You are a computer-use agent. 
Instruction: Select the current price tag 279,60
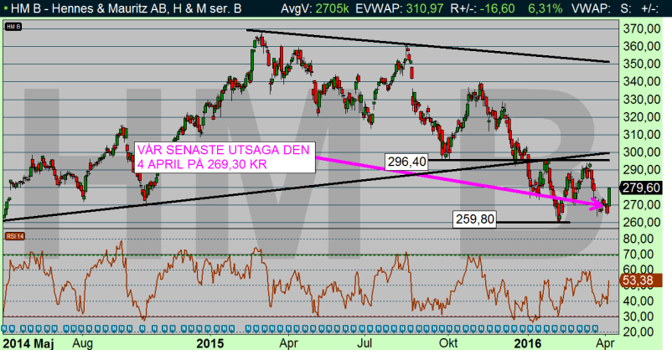click(x=641, y=188)
